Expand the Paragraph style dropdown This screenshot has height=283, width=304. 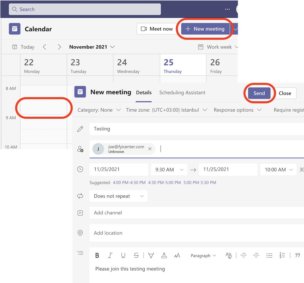coord(203,255)
